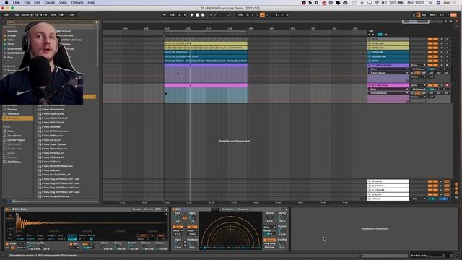The height and width of the screenshot is (260, 462).
Task: Toggle the arrangement Loop switch
Action: 262,14
